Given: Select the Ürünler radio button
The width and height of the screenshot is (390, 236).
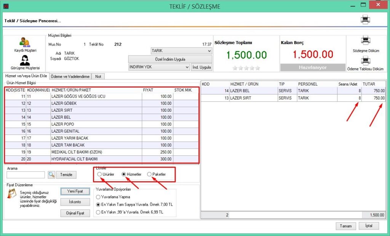Looking at the screenshot, I should 100,174.
